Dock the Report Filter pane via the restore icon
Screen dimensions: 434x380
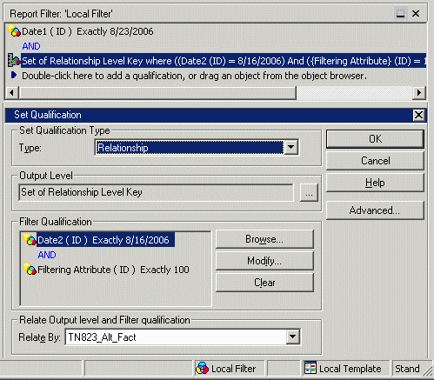pos(400,13)
